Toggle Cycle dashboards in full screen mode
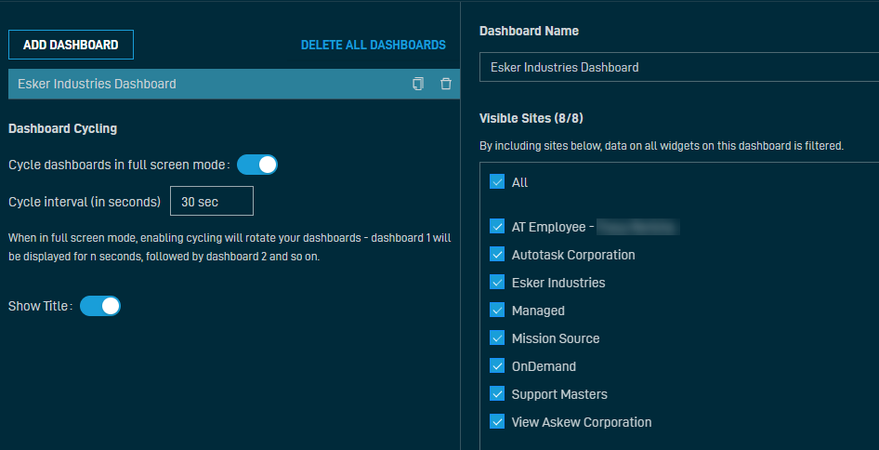 pyautogui.click(x=257, y=165)
